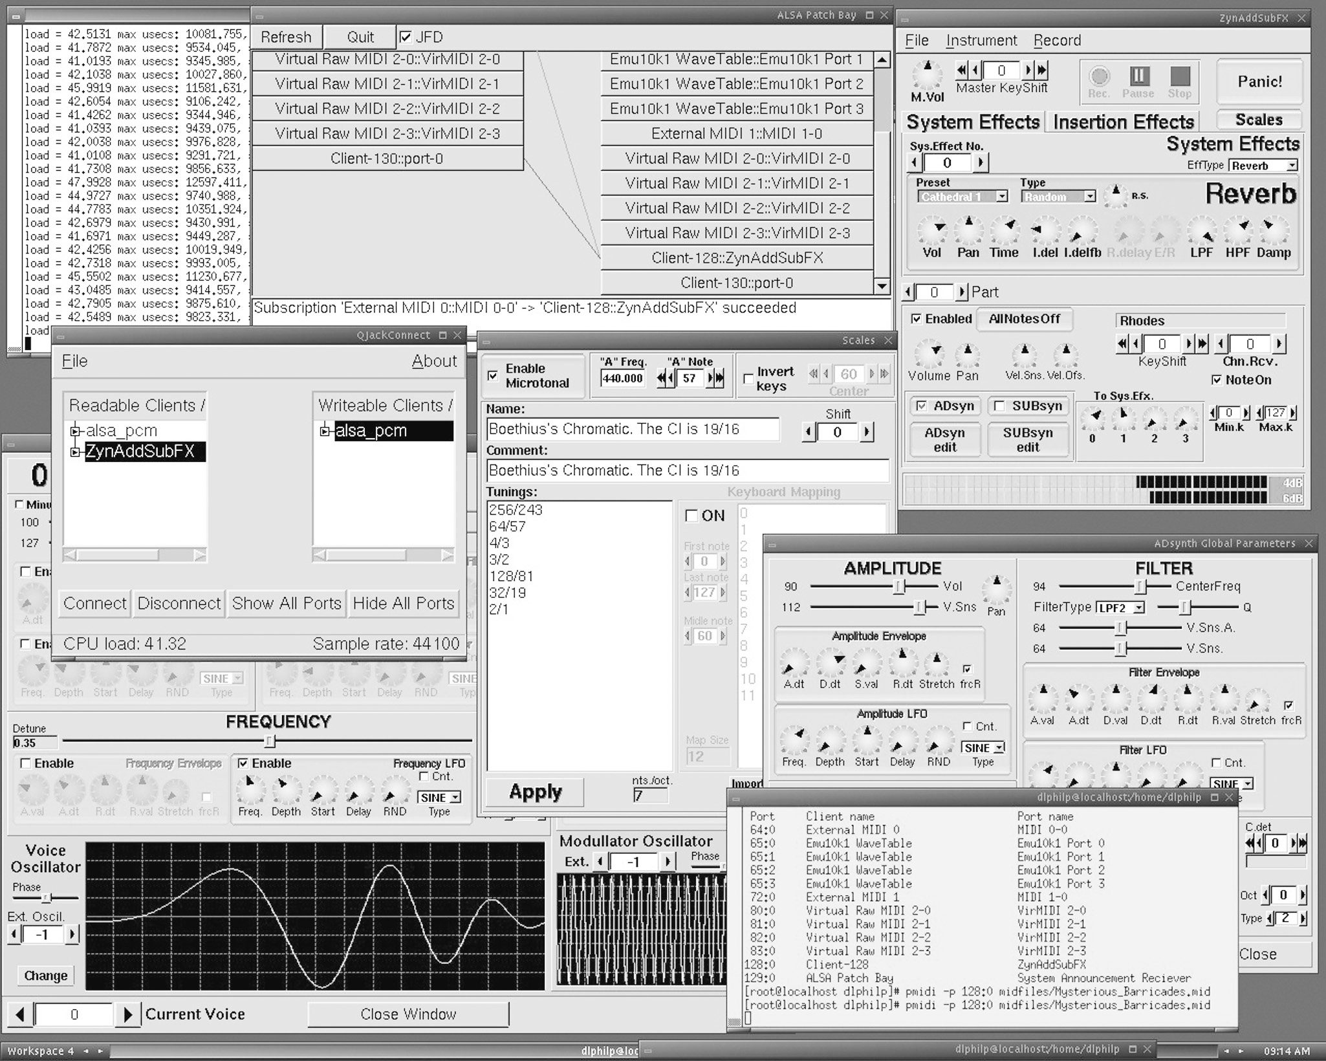The image size is (1326, 1061).
Task: Click the ADsynth amplitude Pan knob
Action: (x=997, y=589)
